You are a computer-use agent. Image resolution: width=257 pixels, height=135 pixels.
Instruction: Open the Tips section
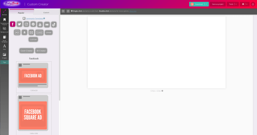pyautogui.click(x=4, y=62)
